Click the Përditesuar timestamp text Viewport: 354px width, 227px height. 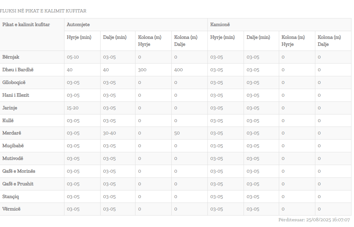pos(314,220)
